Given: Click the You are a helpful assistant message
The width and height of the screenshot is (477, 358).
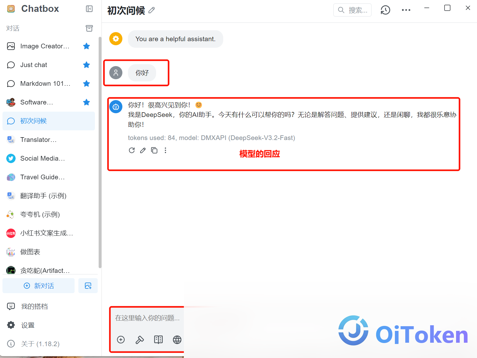Looking at the screenshot, I should [175, 39].
